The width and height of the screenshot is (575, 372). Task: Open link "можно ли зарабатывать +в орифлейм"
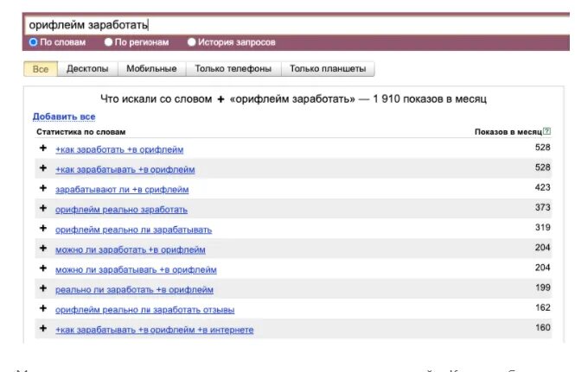click(136, 270)
